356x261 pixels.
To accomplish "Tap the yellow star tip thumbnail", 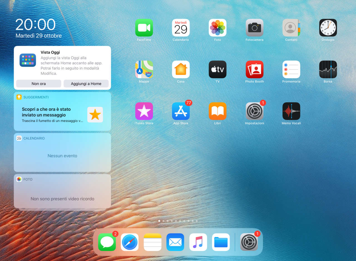I will tap(95, 115).
